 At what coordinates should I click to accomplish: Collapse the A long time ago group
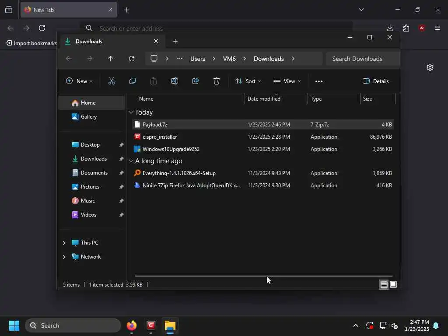(x=131, y=161)
